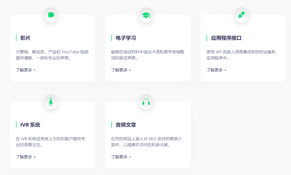The height and width of the screenshot is (175, 291).
Task: Select the 应用程序接口 heading
Action: click(226, 38)
